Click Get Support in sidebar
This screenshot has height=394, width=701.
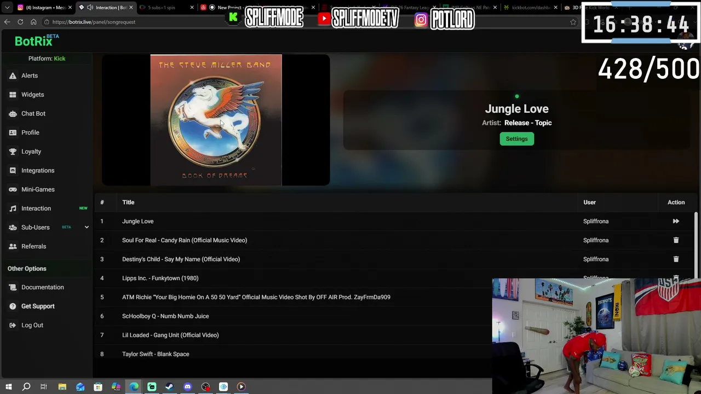38,306
